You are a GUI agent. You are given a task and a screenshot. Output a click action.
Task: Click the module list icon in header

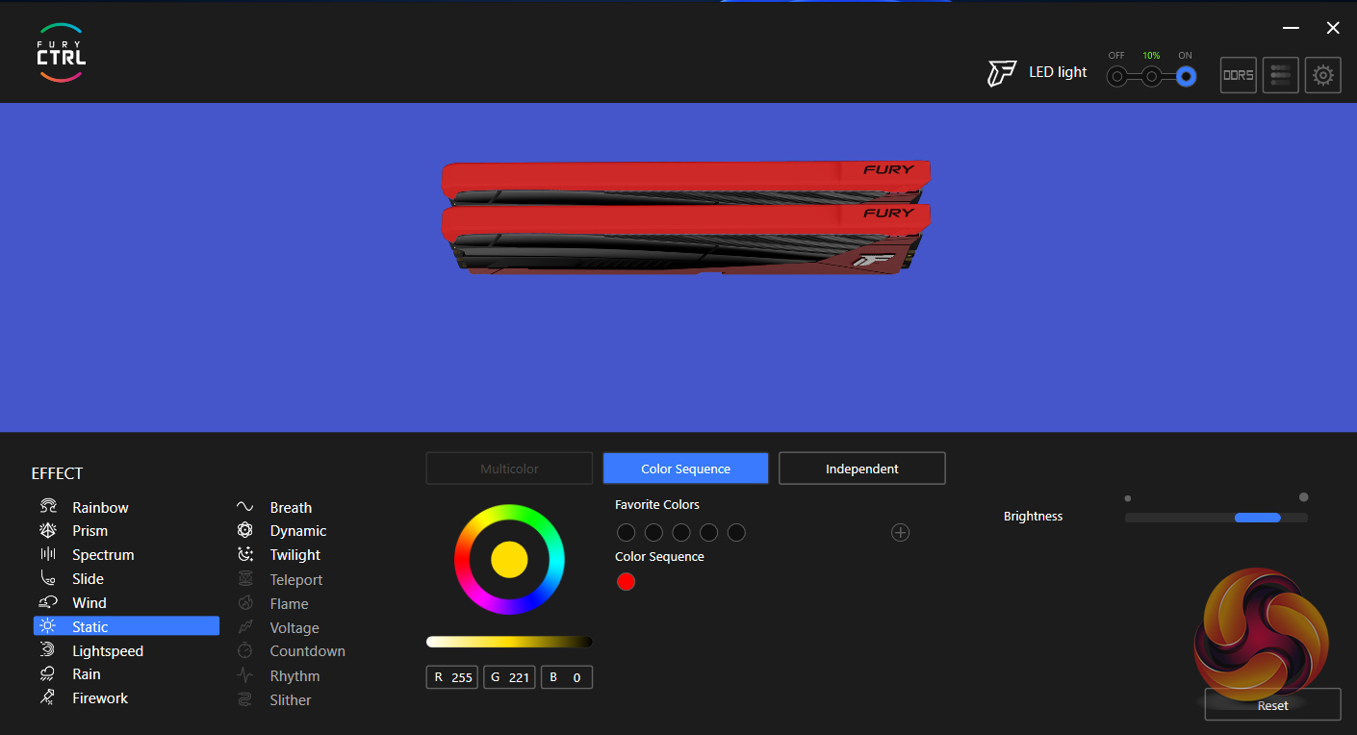1280,75
